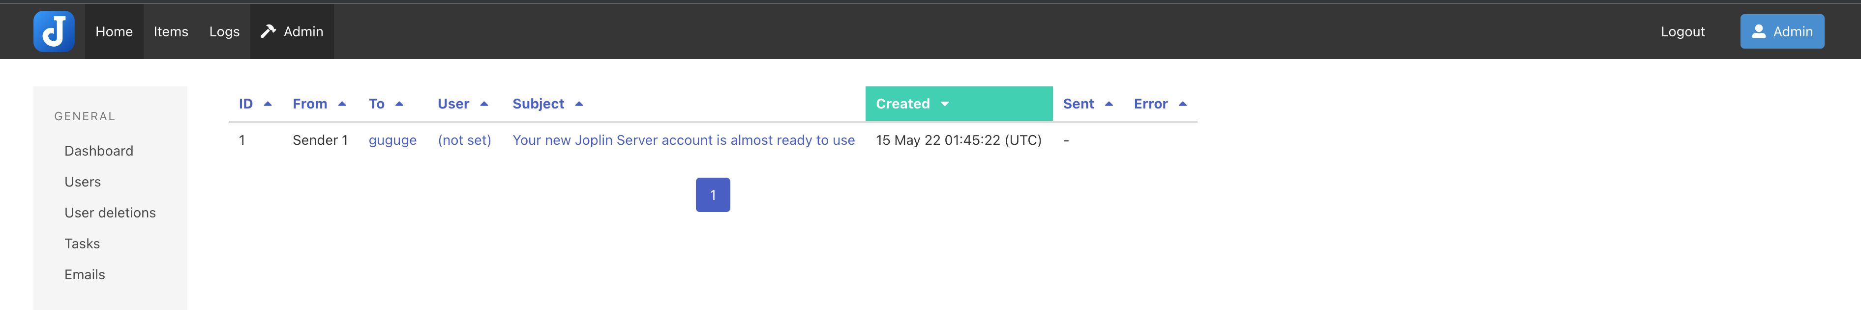Sort by ID column arrow

point(268,104)
